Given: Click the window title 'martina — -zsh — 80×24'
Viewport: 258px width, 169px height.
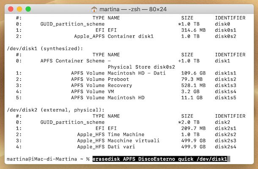Looking at the screenshot, I should pyautogui.click(x=133, y=9).
